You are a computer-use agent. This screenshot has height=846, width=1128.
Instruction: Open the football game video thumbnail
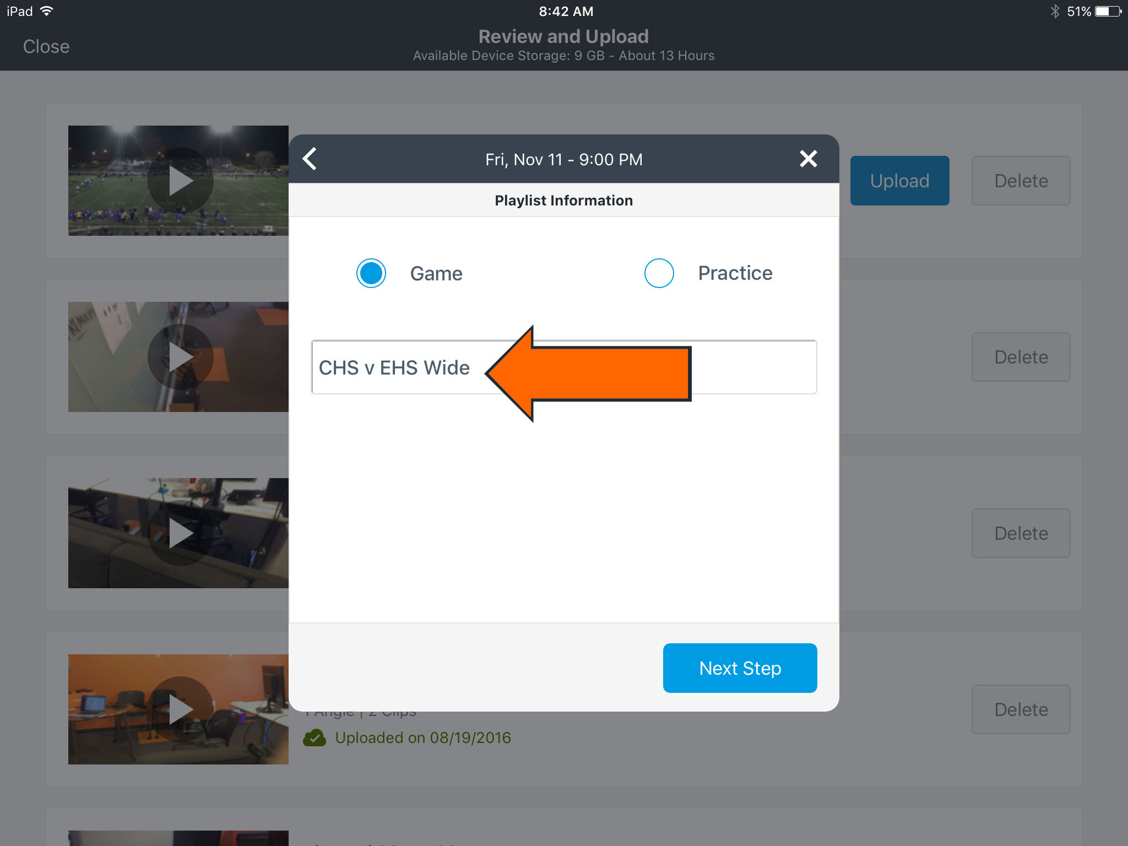coord(180,180)
